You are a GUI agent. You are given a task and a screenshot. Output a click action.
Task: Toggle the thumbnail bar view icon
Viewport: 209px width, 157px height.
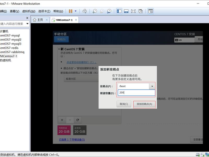tap(126, 11)
